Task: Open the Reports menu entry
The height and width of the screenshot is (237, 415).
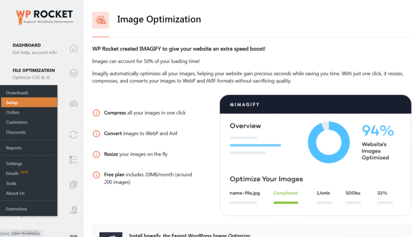Action: (x=14, y=148)
